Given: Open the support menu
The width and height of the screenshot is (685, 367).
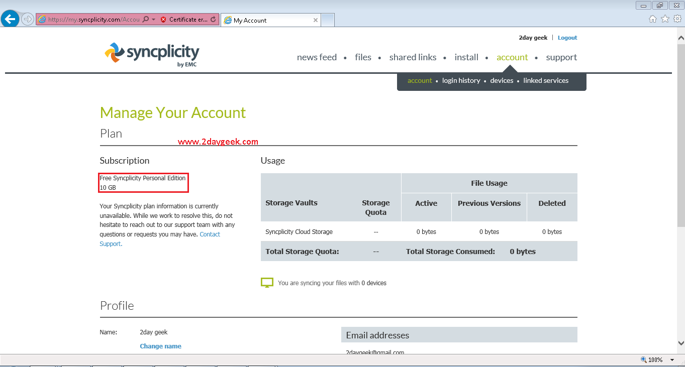Looking at the screenshot, I should tap(561, 57).
